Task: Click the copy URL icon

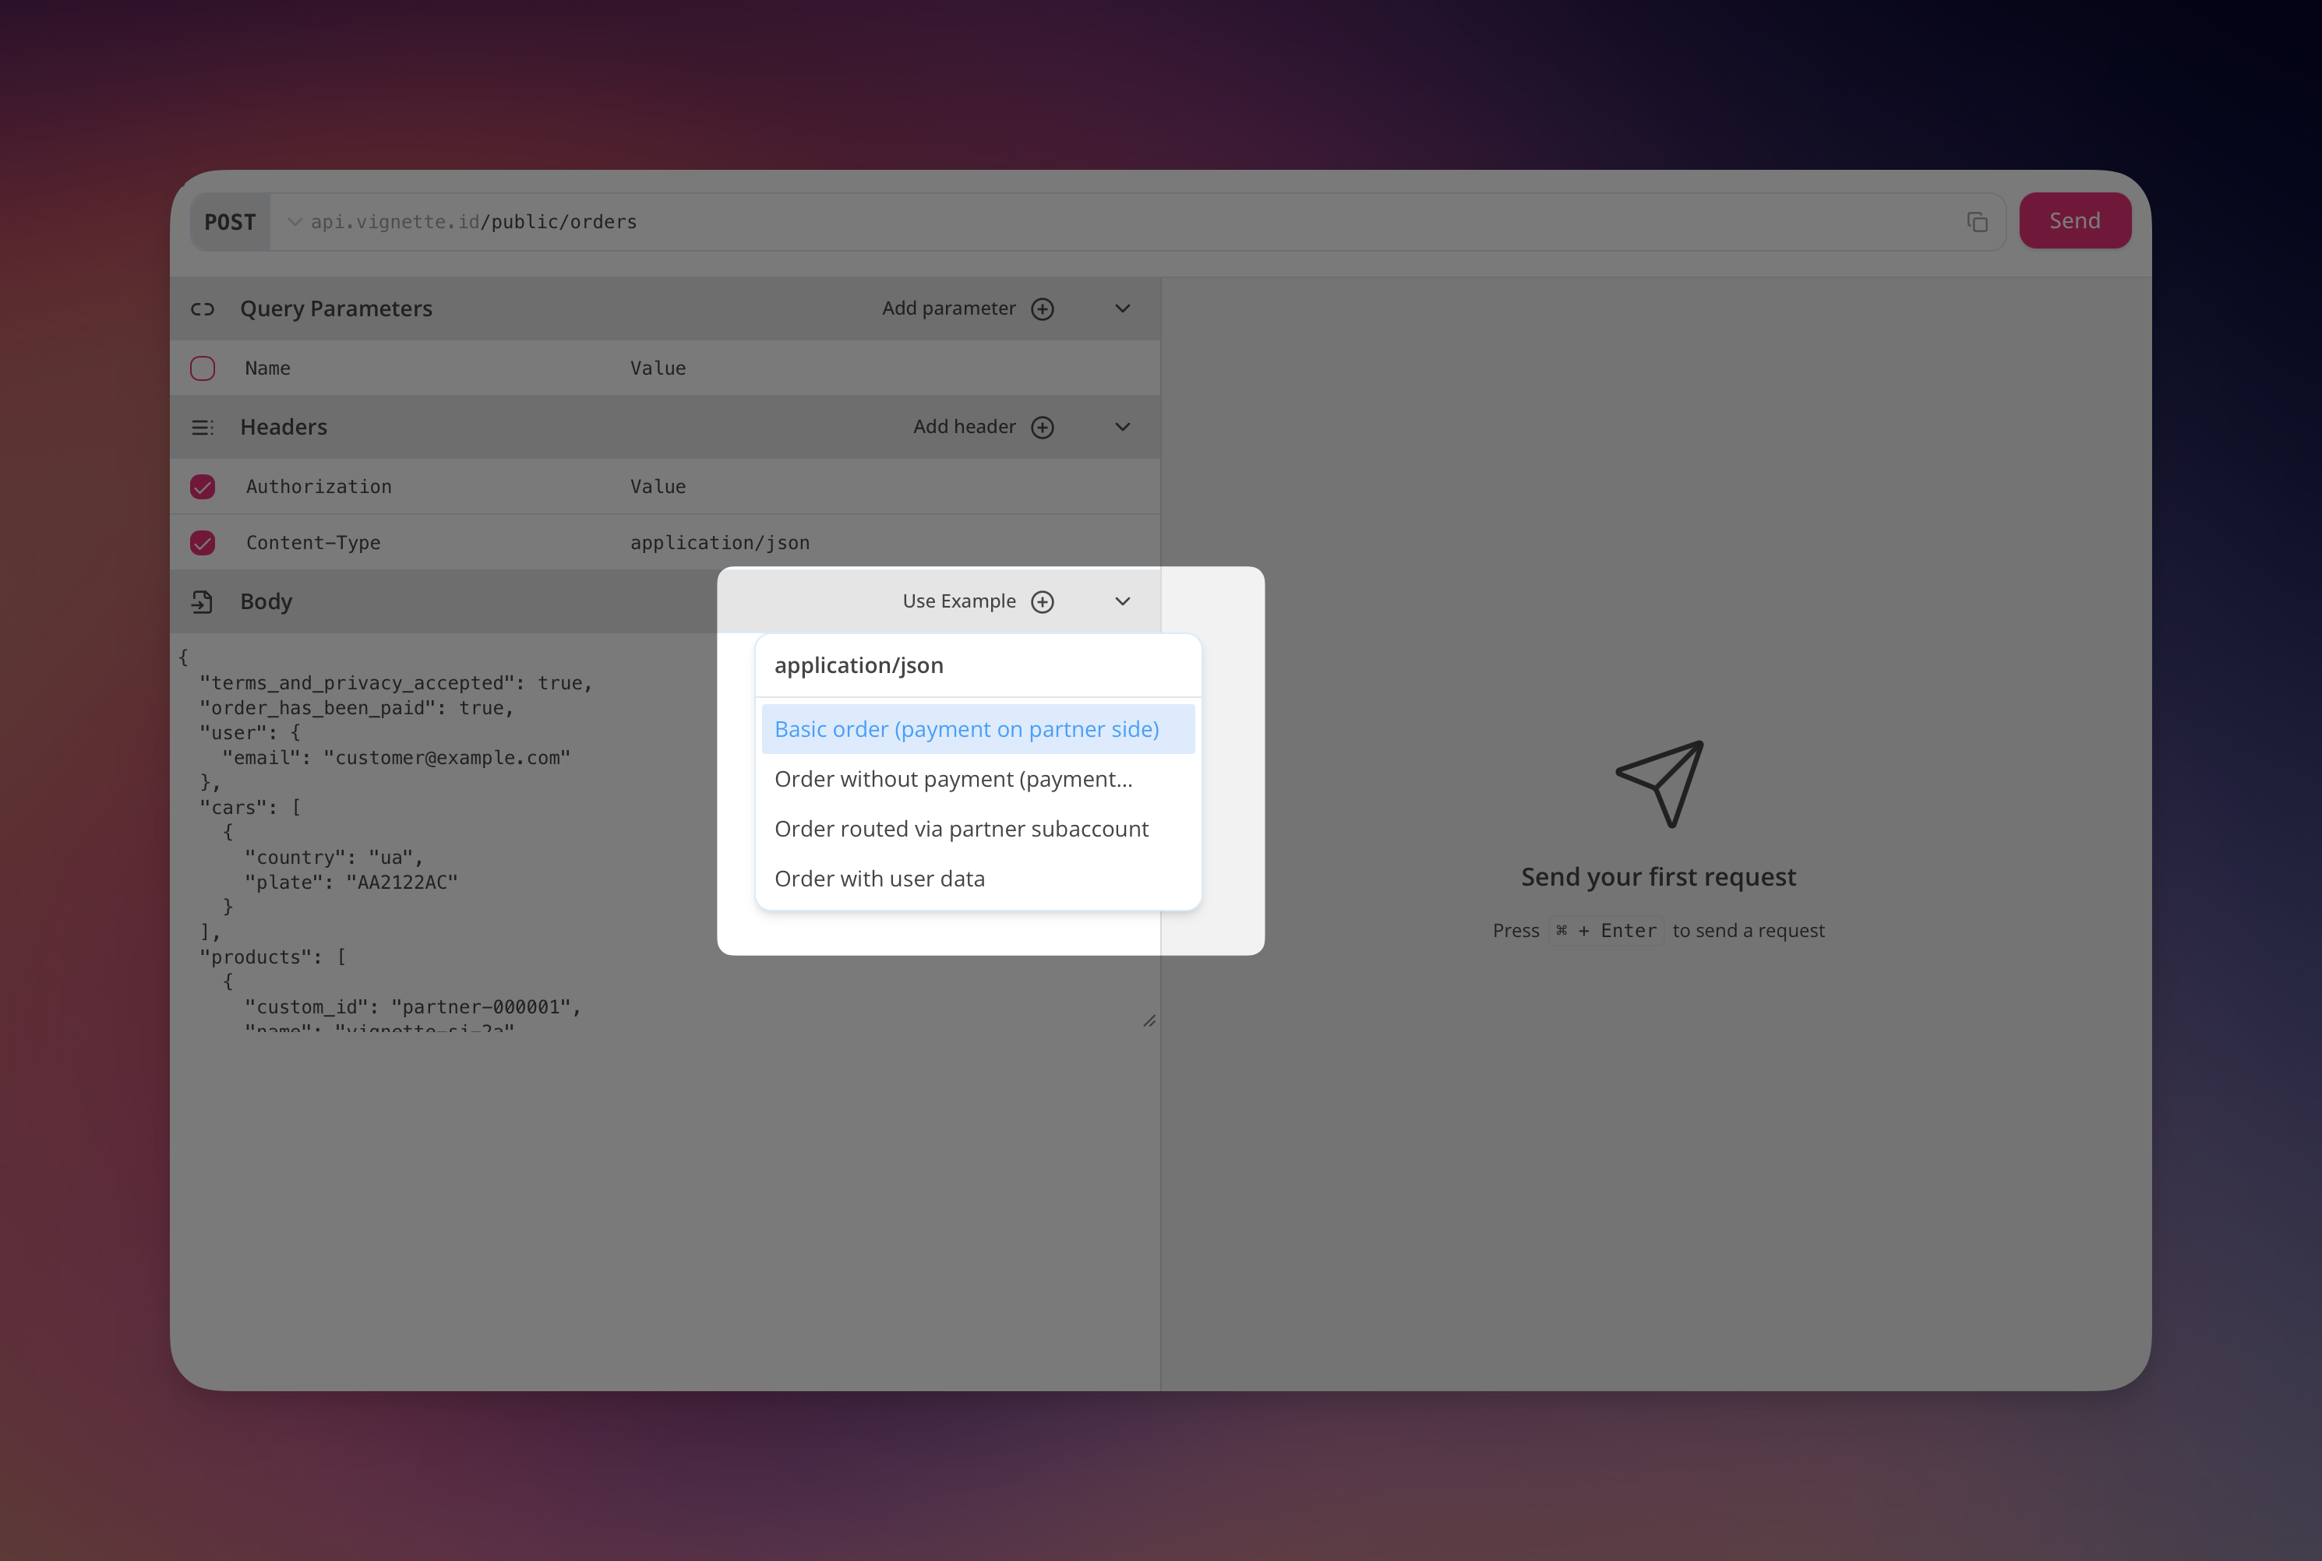Action: [x=1977, y=222]
